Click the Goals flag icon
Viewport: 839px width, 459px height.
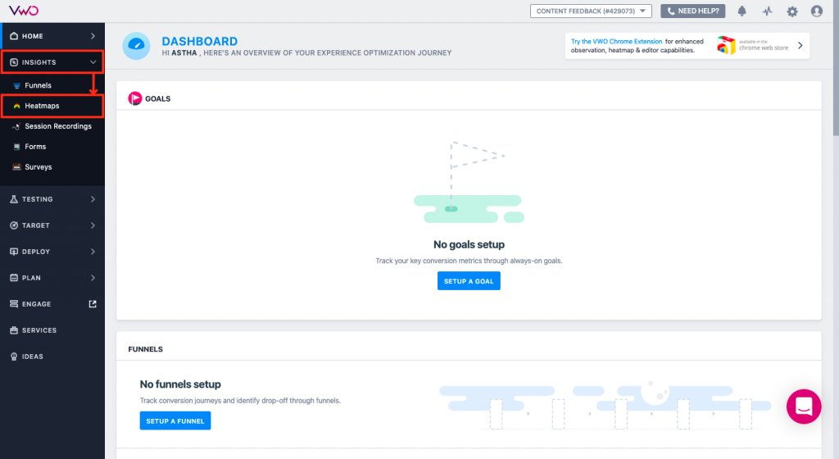(135, 98)
